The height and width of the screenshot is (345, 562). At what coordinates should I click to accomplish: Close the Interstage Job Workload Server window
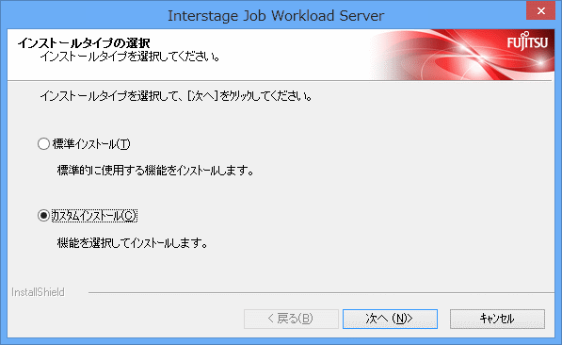coord(541,10)
